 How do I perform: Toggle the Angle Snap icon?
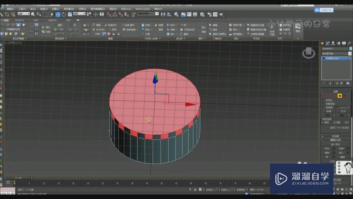click(115, 14)
